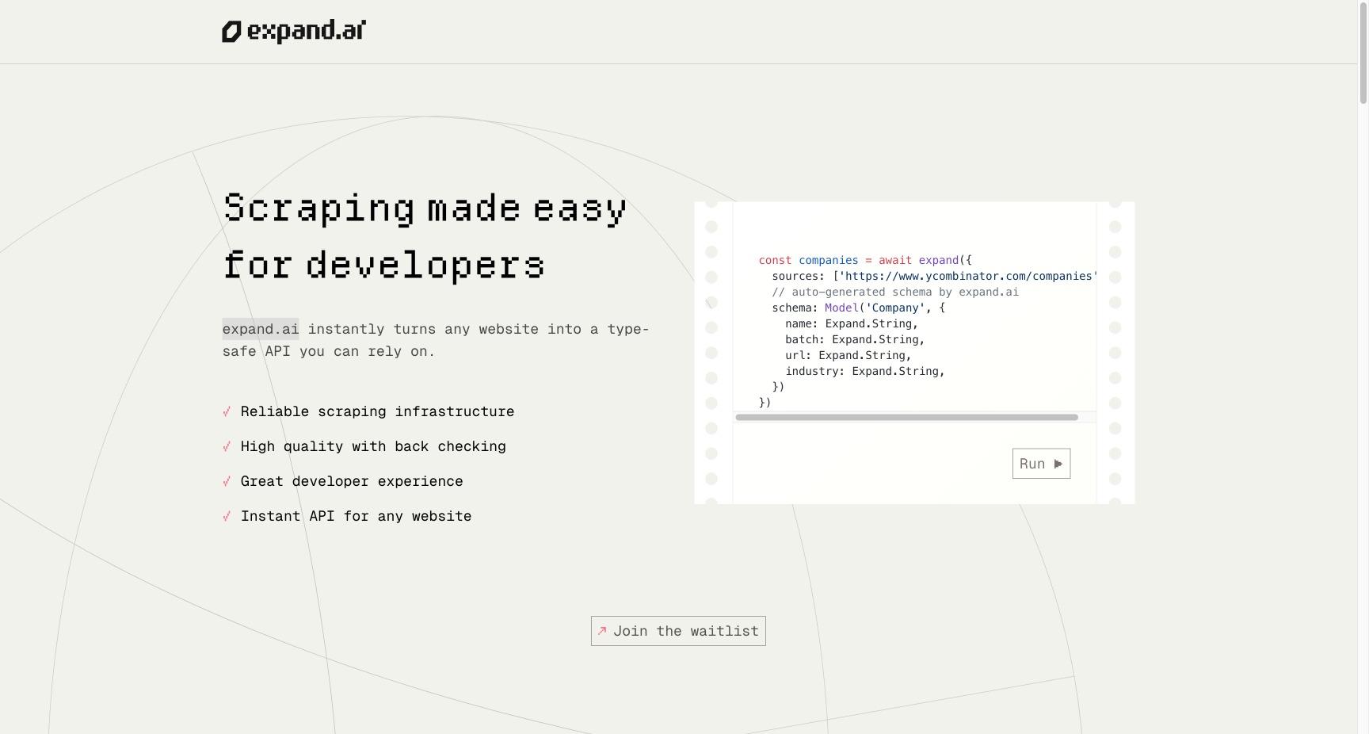Click the horizontal scrollbar beneath the code snippet
1369x734 pixels.
pyautogui.click(x=907, y=417)
